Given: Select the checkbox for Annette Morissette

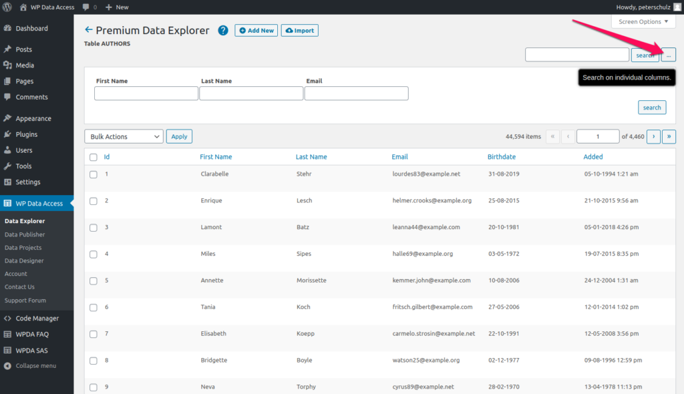Looking at the screenshot, I should [x=93, y=280].
